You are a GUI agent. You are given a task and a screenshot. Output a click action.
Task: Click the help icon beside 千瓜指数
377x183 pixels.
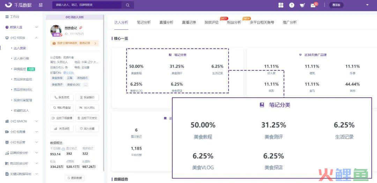(63, 149)
